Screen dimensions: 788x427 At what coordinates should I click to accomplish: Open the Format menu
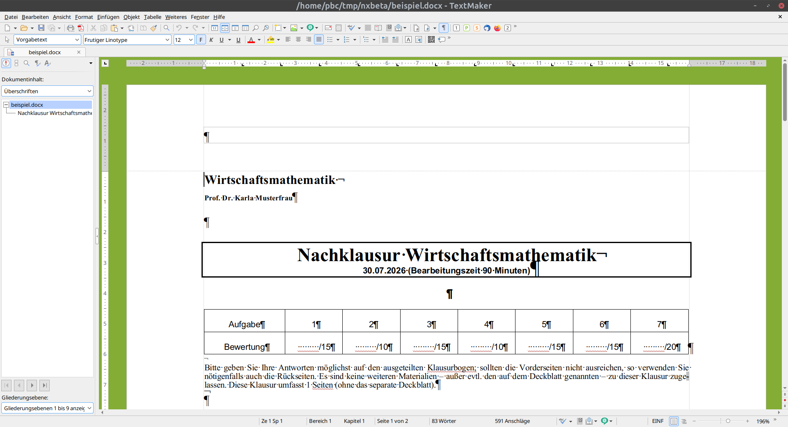point(84,17)
